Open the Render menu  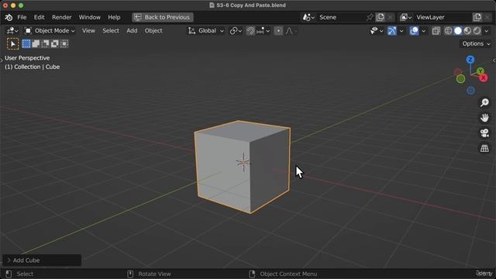(x=62, y=17)
